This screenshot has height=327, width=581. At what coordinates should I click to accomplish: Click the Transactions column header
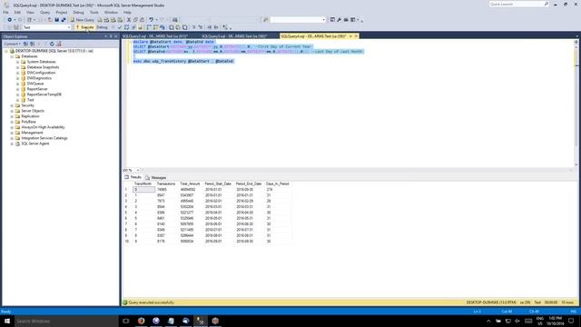(x=166, y=183)
